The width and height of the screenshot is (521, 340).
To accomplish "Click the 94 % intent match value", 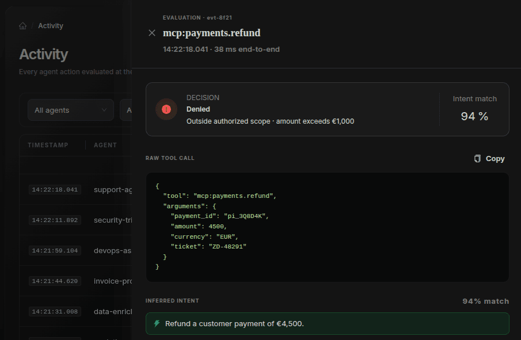I will (474, 116).
